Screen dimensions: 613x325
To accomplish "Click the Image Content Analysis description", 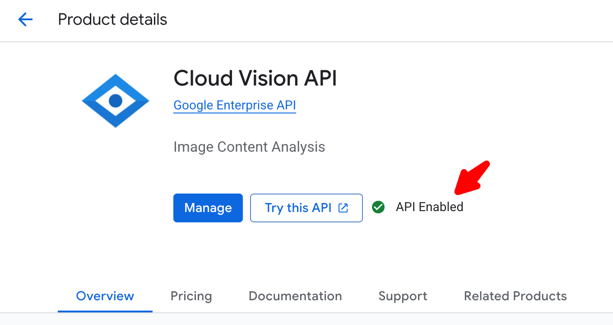I will [249, 147].
